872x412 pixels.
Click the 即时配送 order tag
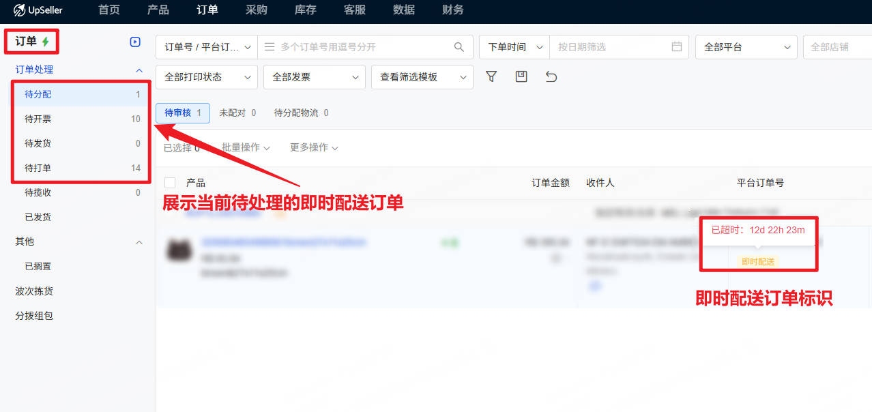pyautogui.click(x=758, y=262)
